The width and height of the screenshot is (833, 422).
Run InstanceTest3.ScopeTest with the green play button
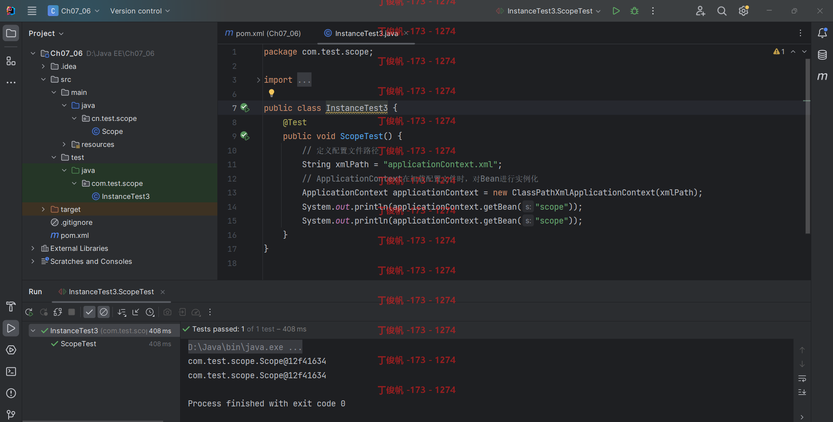coord(616,11)
